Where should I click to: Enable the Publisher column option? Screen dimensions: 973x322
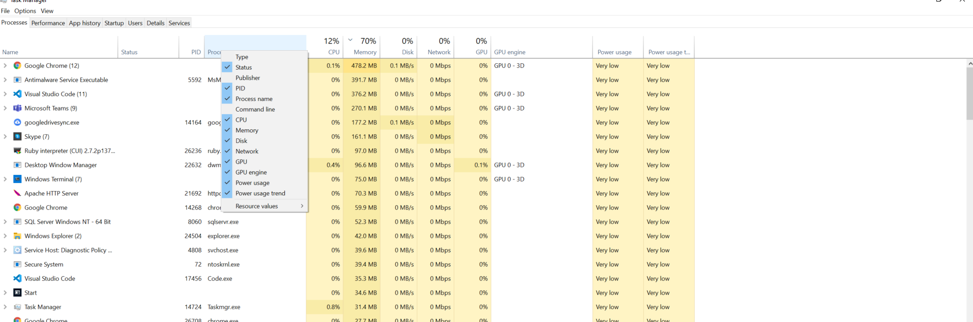(x=264, y=78)
